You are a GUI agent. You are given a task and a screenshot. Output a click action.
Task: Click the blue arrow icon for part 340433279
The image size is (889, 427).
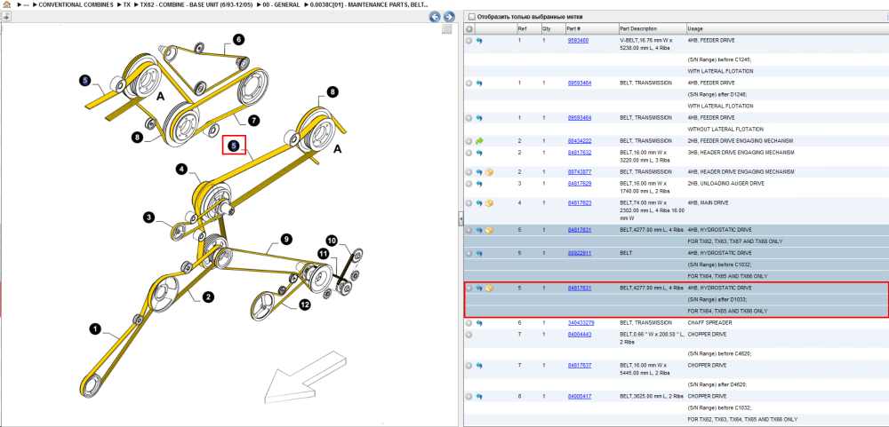click(x=479, y=323)
